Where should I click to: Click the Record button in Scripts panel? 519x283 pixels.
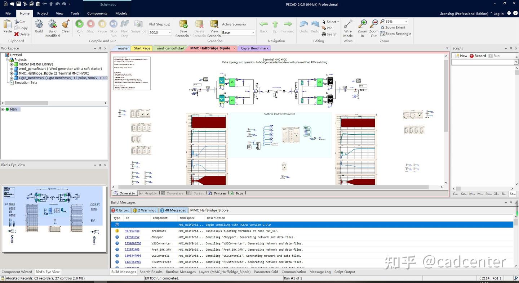click(x=478, y=56)
